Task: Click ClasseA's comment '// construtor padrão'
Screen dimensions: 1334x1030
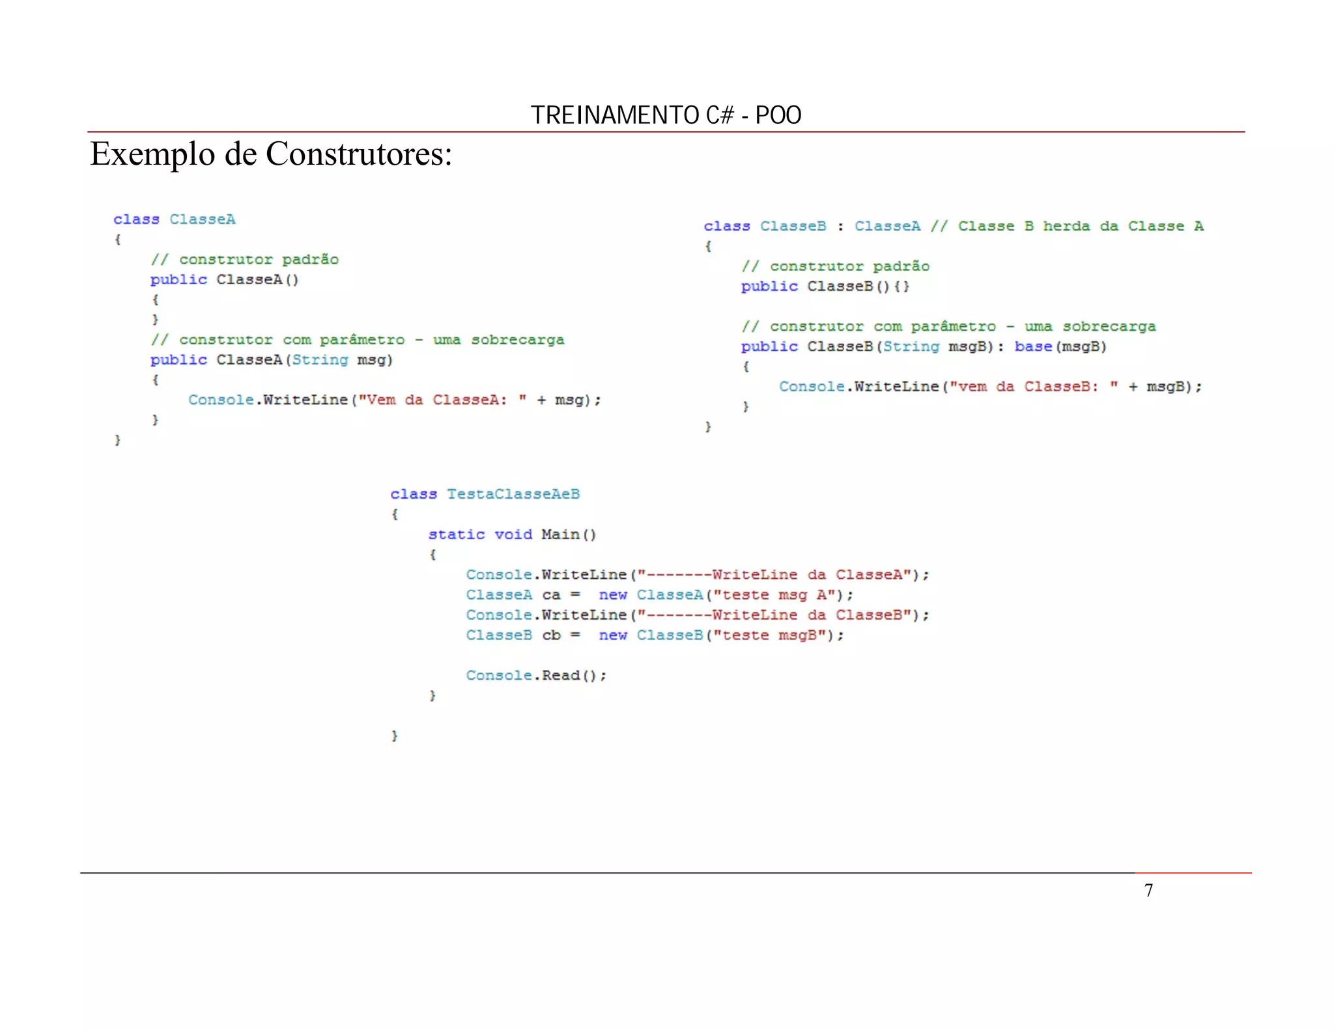Action: click(244, 260)
